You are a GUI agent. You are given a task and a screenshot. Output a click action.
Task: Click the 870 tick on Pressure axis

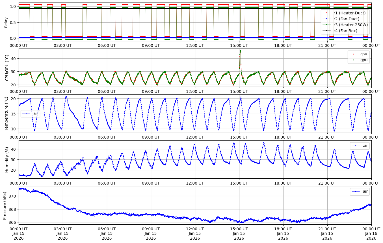[13, 196]
